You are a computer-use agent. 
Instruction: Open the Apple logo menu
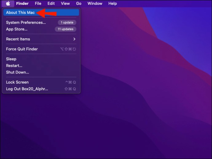click(8, 3)
